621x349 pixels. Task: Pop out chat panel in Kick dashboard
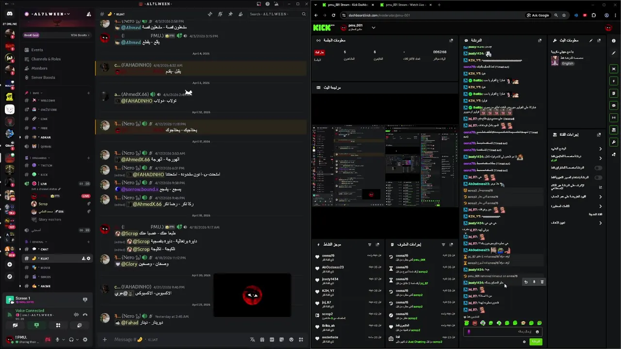pyautogui.click(x=539, y=40)
